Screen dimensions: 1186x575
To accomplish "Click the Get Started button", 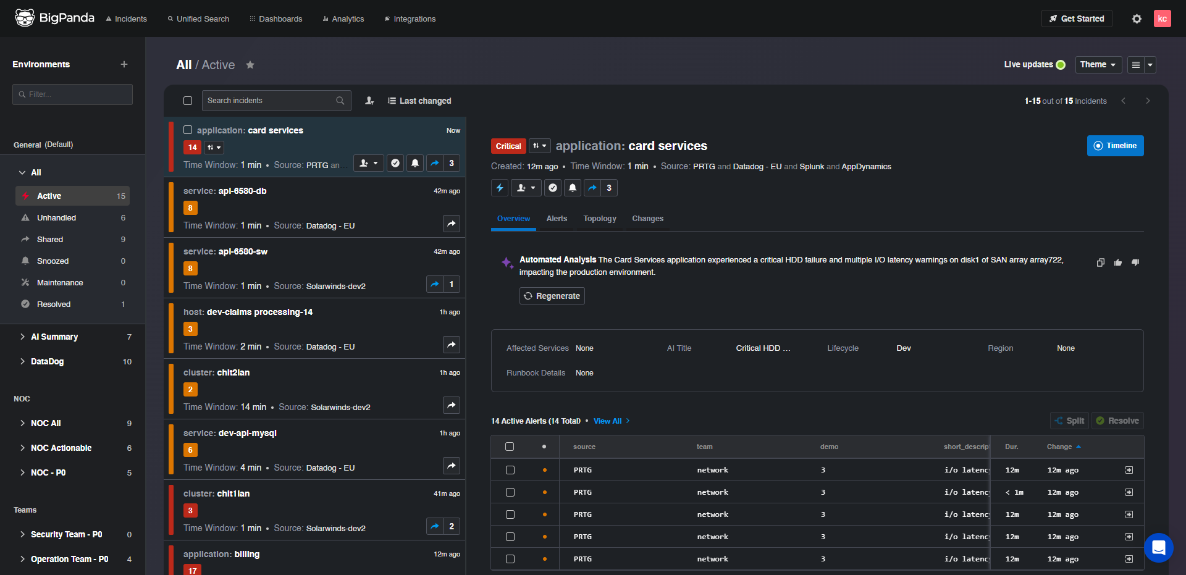I will point(1077,19).
